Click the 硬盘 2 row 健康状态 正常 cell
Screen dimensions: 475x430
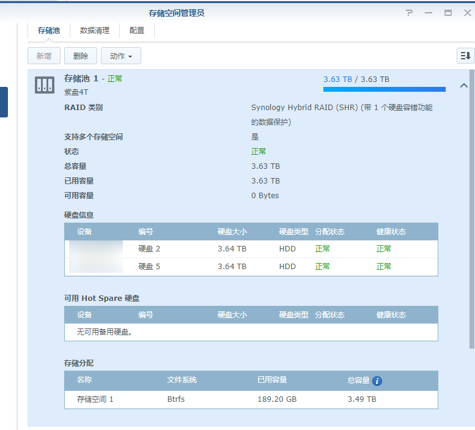coord(383,249)
